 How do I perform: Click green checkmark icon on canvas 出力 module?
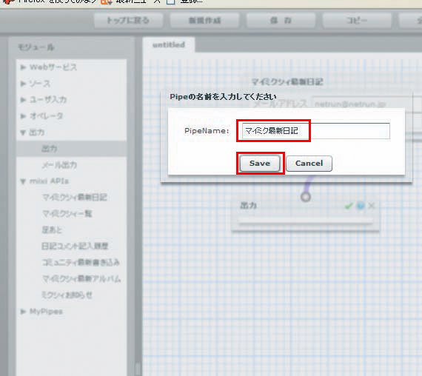tap(349, 206)
